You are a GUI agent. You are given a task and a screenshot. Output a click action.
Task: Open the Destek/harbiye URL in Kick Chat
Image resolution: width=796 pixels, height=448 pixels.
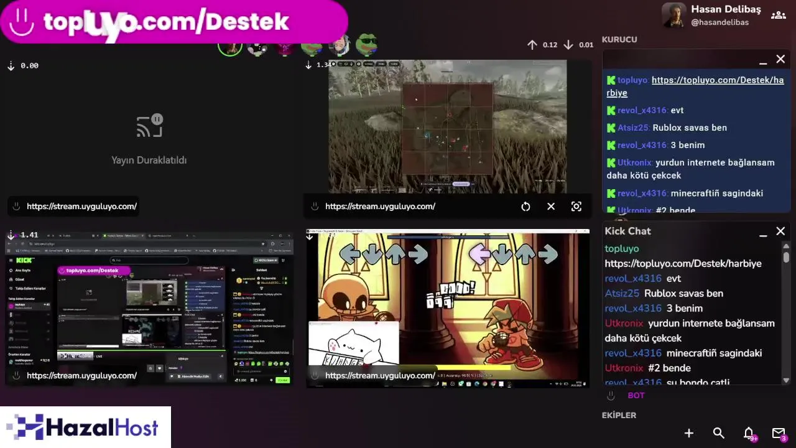(683, 264)
